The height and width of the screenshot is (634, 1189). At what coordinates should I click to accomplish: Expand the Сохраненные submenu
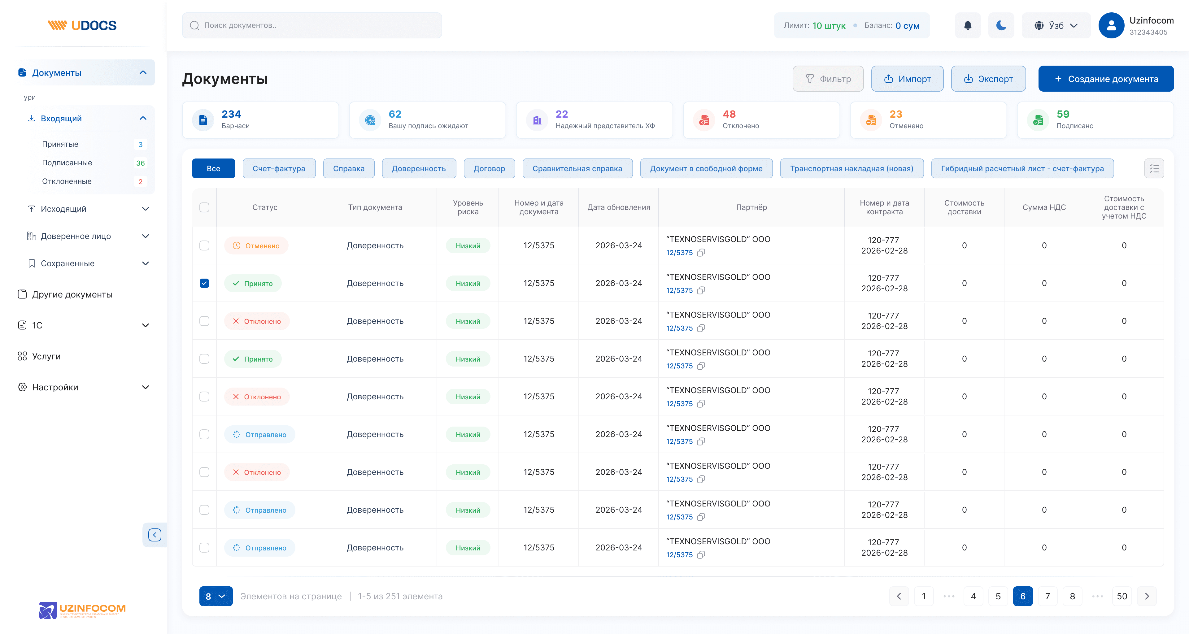tap(146, 263)
